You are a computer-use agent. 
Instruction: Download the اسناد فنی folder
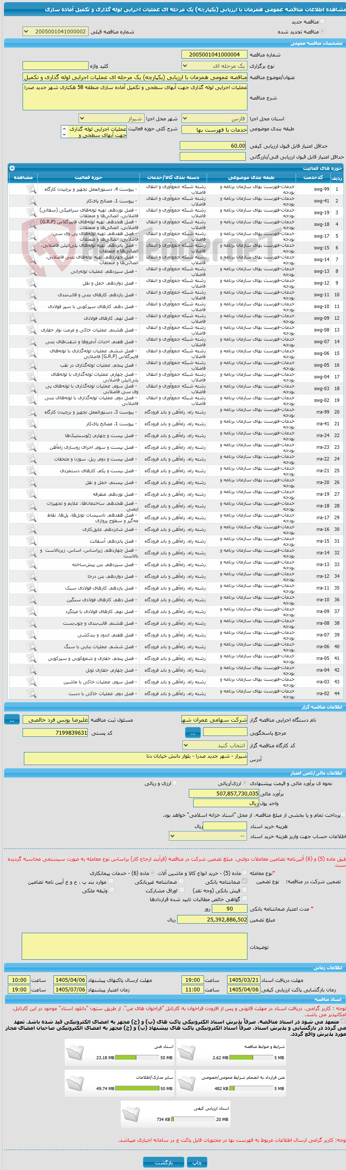[x=75, y=1052]
